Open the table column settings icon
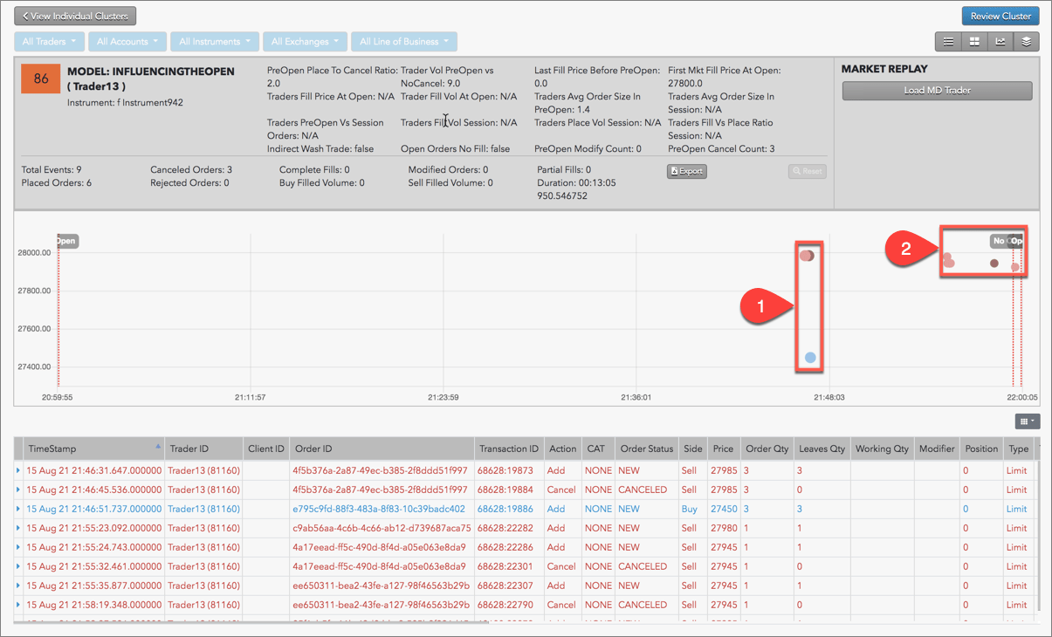 pos(1027,421)
